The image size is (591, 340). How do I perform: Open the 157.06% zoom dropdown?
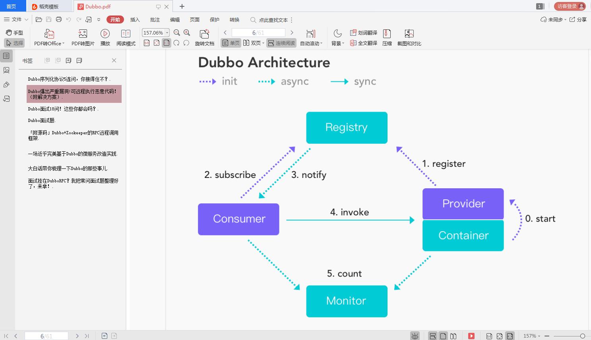167,33
